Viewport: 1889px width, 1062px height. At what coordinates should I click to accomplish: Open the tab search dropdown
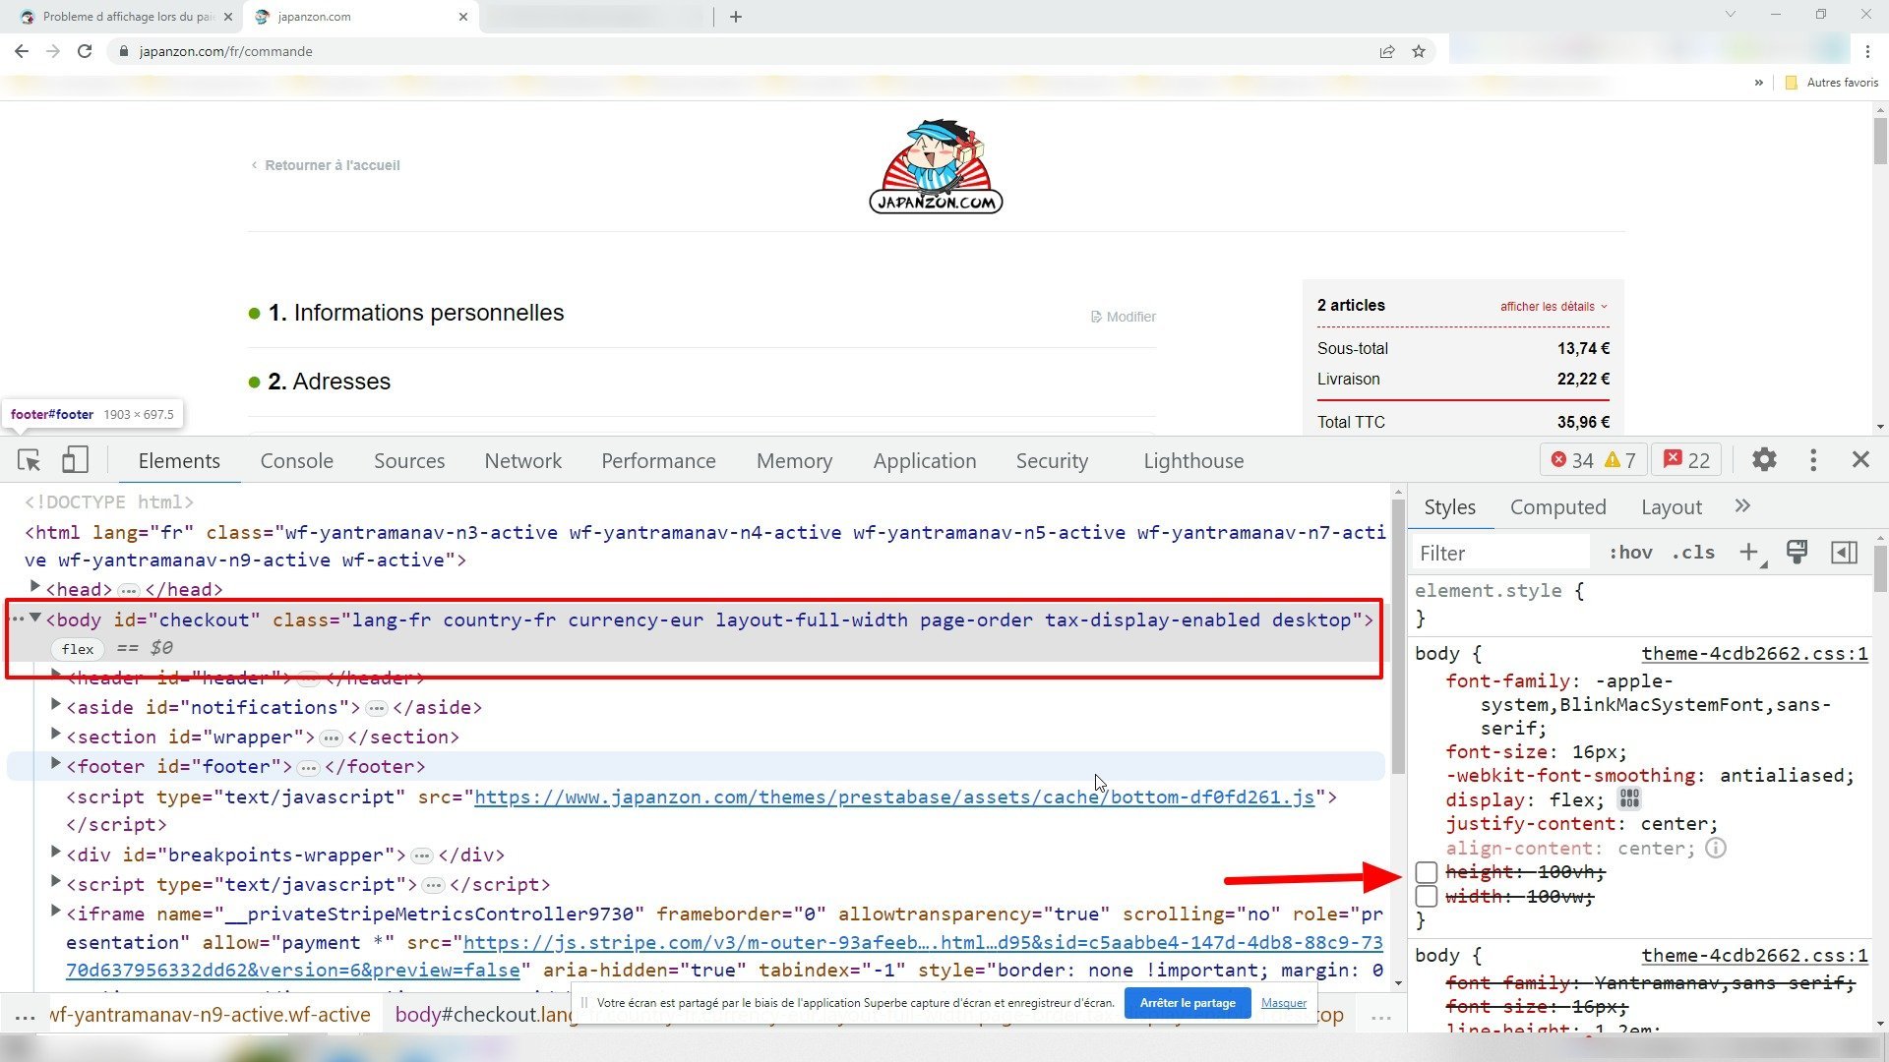coord(1731,15)
